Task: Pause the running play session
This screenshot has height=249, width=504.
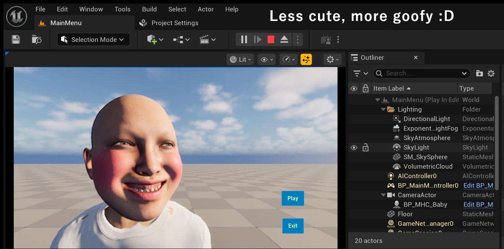Action: 244,40
